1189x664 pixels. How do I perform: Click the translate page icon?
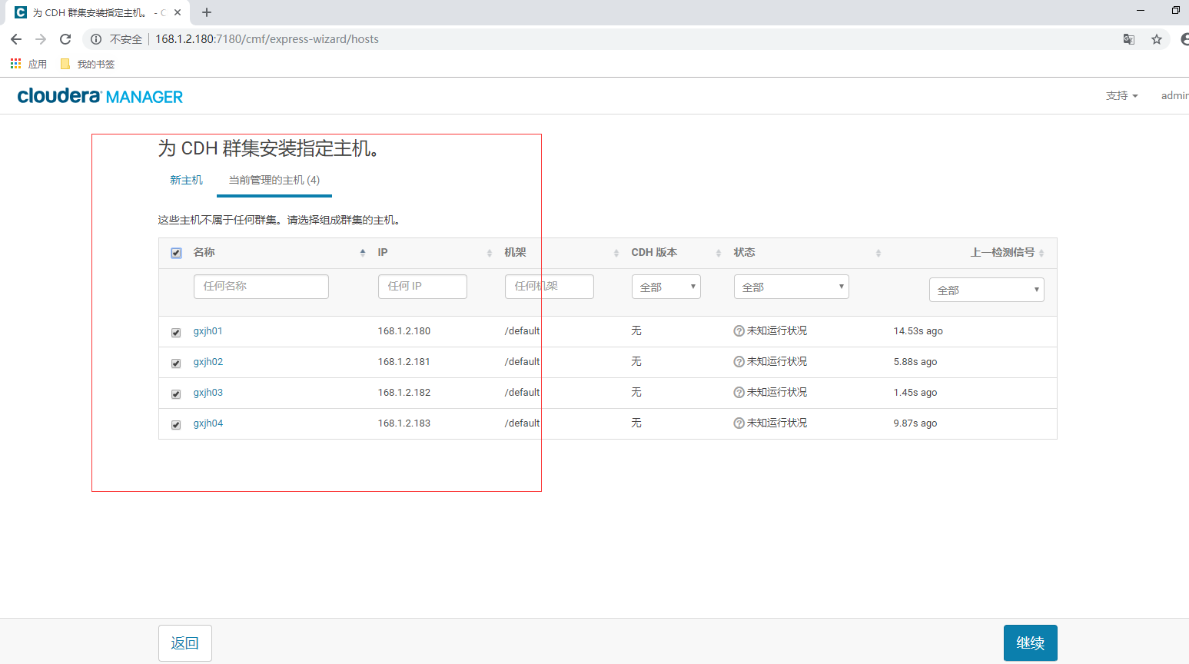click(x=1129, y=39)
